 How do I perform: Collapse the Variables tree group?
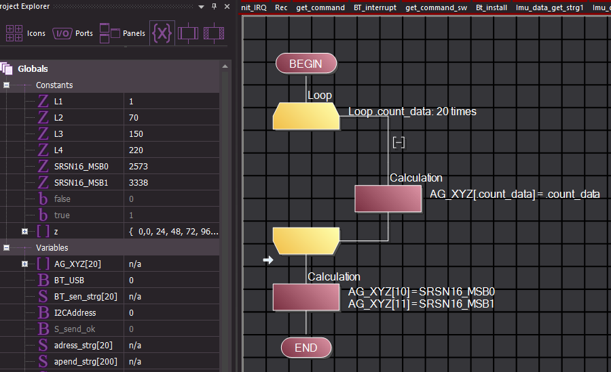click(x=6, y=248)
